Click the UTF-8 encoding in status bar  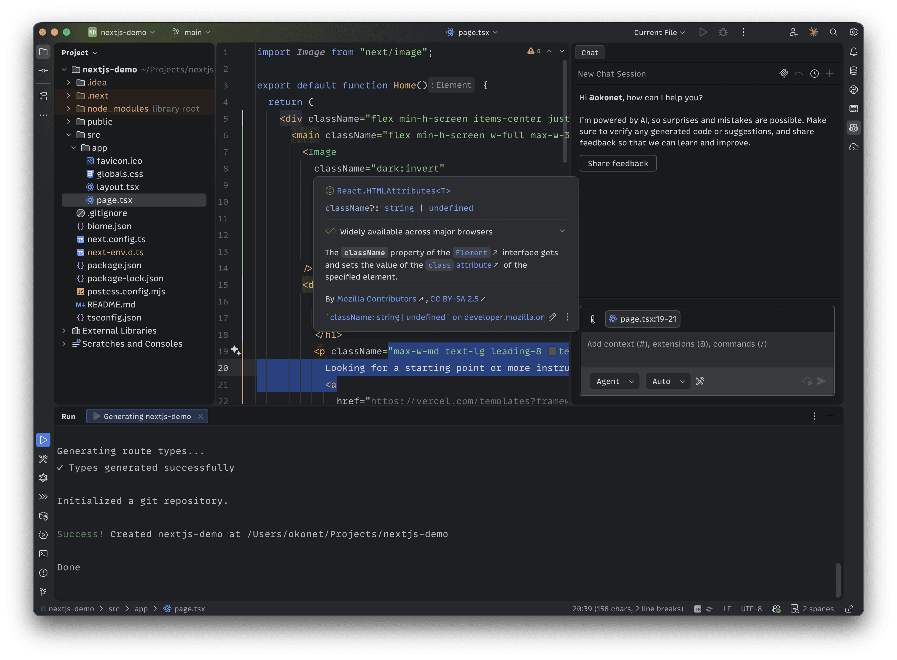[x=751, y=609]
